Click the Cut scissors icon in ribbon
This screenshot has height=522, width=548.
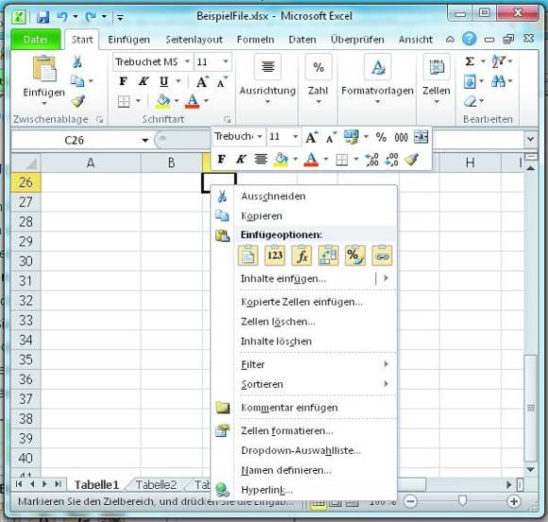pos(77,61)
